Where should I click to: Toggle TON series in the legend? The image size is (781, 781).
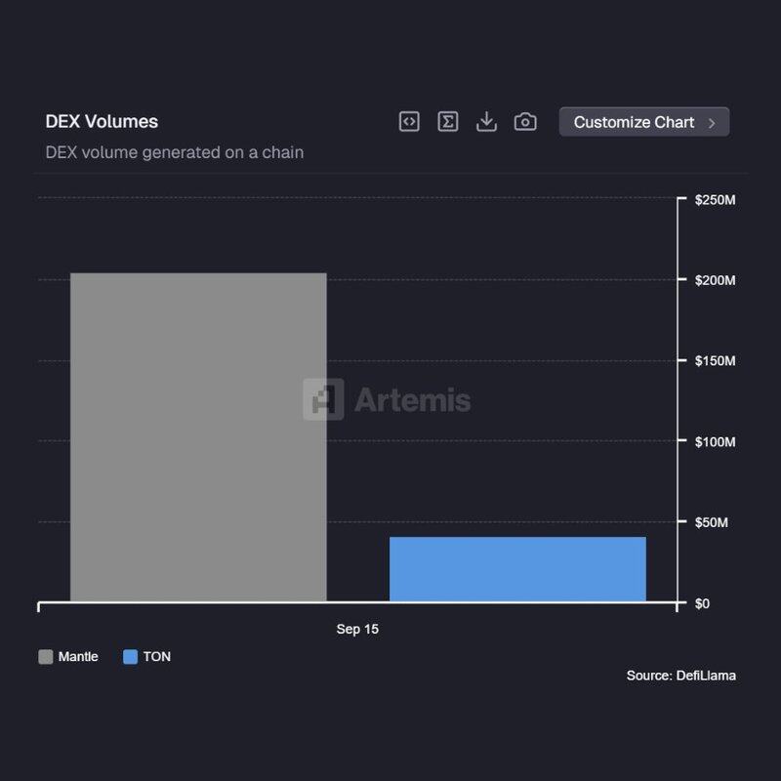(x=147, y=656)
